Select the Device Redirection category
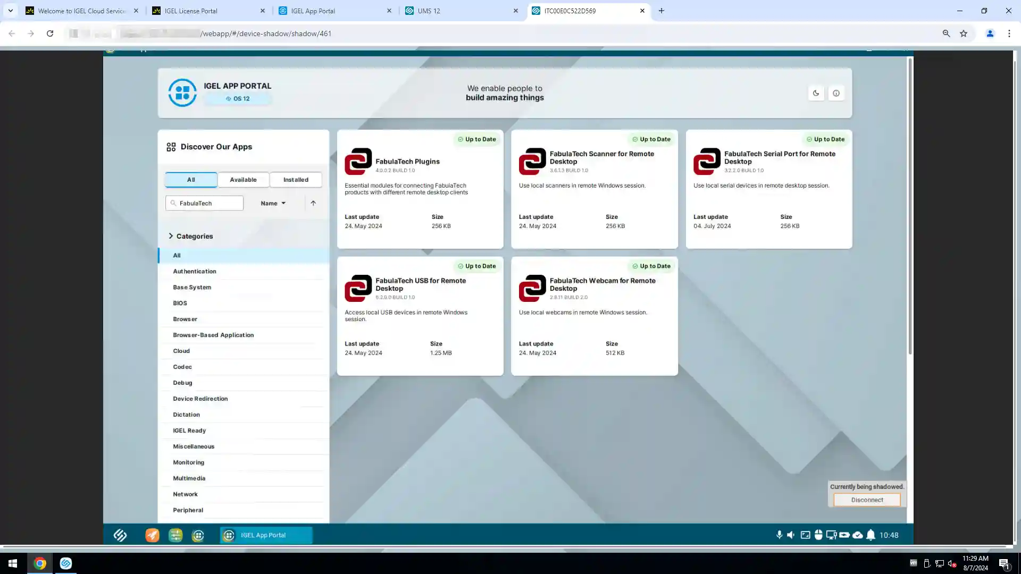1021x574 pixels. (x=200, y=399)
